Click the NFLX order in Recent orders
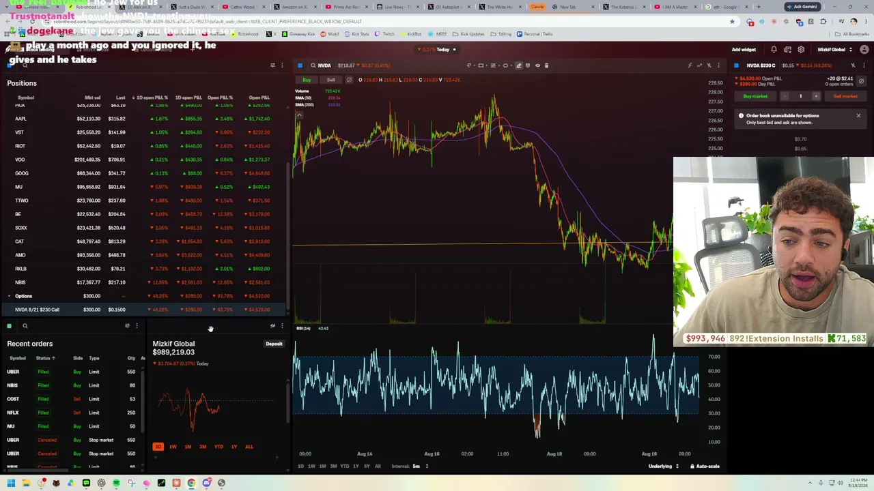Image resolution: width=874 pixels, height=491 pixels. coord(72,413)
